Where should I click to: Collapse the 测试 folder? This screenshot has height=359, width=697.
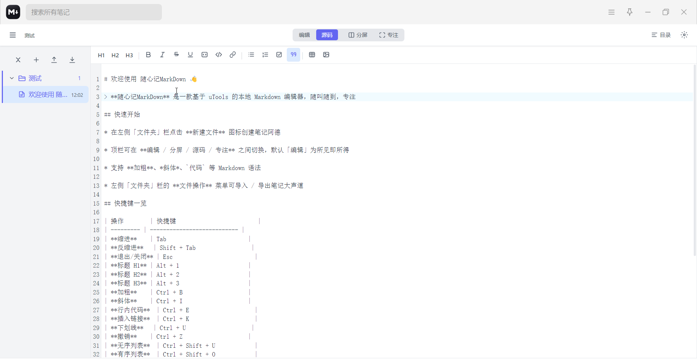click(x=12, y=78)
